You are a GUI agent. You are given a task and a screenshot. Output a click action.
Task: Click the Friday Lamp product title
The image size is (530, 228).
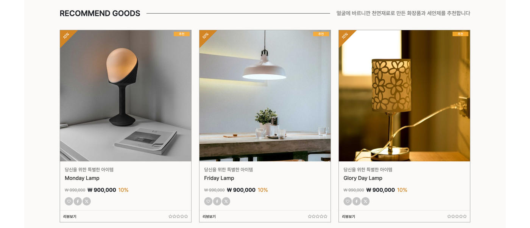[x=219, y=178]
